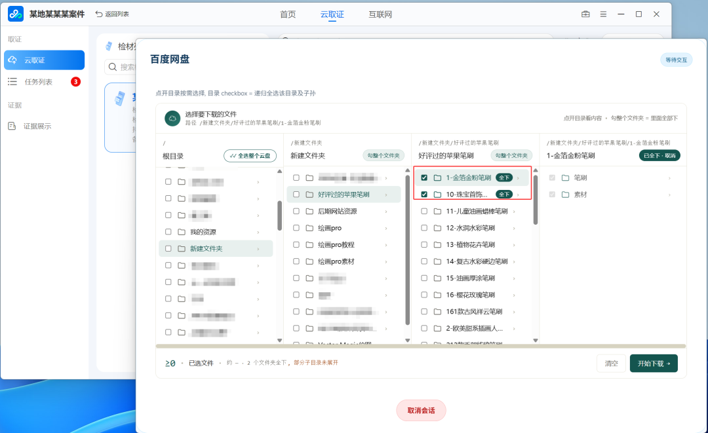Expand the 12-水润水彩笔刷 folder arrow
The width and height of the screenshot is (708, 433).
514,228
